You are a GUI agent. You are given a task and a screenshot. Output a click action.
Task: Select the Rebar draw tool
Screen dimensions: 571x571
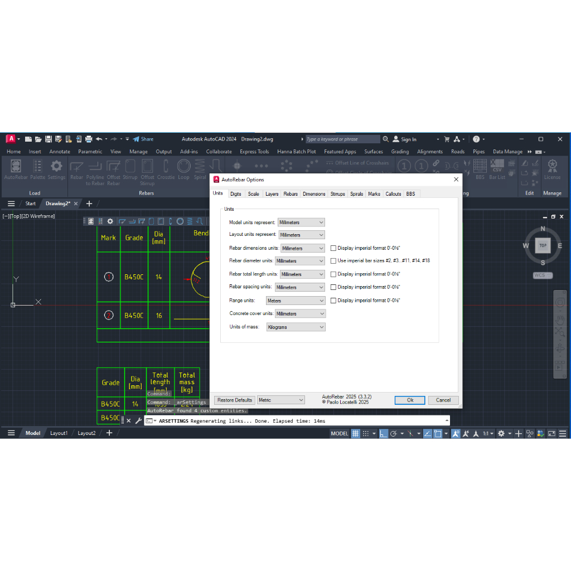coord(76,170)
